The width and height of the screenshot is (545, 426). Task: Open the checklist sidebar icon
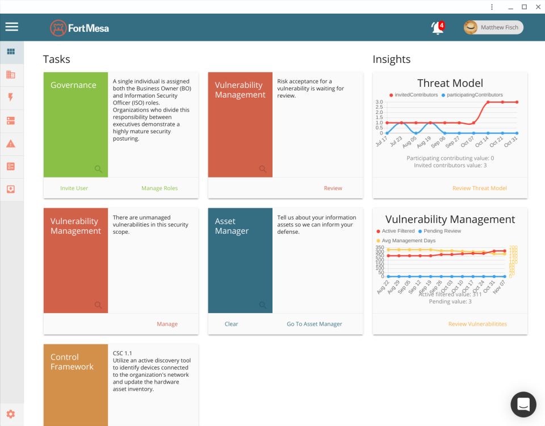click(x=11, y=166)
